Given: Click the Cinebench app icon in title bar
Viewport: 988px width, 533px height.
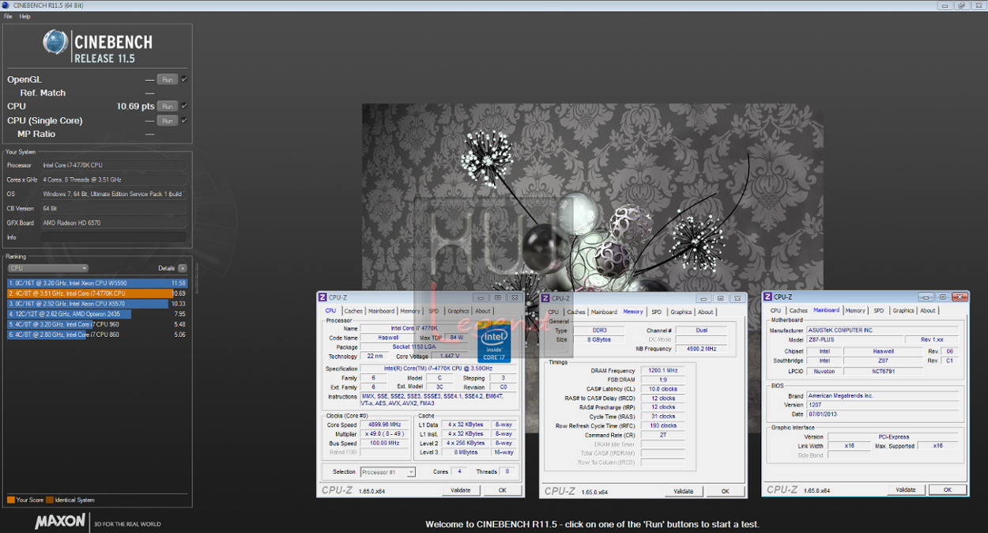Looking at the screenshot, I should [6, 5].
